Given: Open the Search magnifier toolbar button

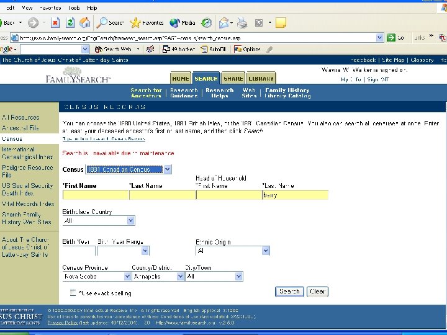Looking at the screenshot, I should click(x=111, y=23).
